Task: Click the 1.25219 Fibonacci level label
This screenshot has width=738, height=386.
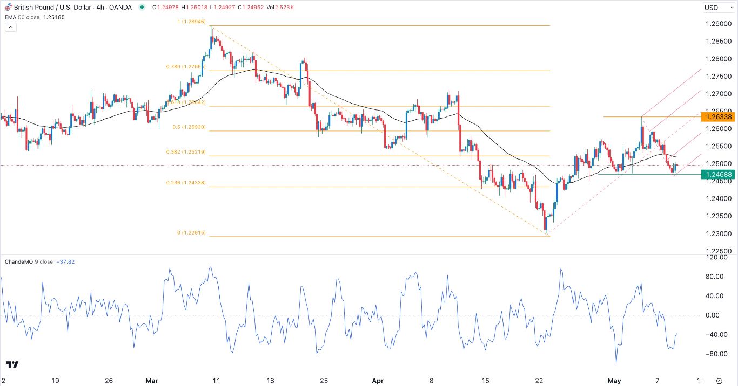Action: click(186, 152)
